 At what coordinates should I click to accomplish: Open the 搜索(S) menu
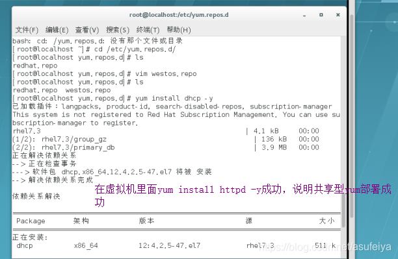coord(118,30)
